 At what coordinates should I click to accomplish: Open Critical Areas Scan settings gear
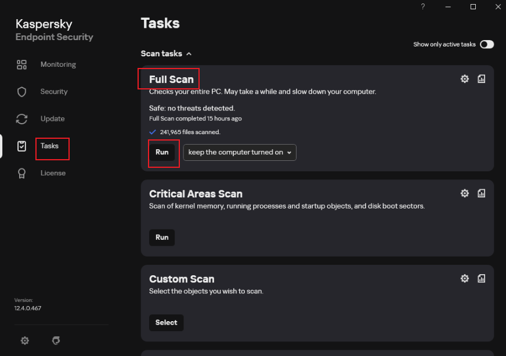(x=464, y=193)
